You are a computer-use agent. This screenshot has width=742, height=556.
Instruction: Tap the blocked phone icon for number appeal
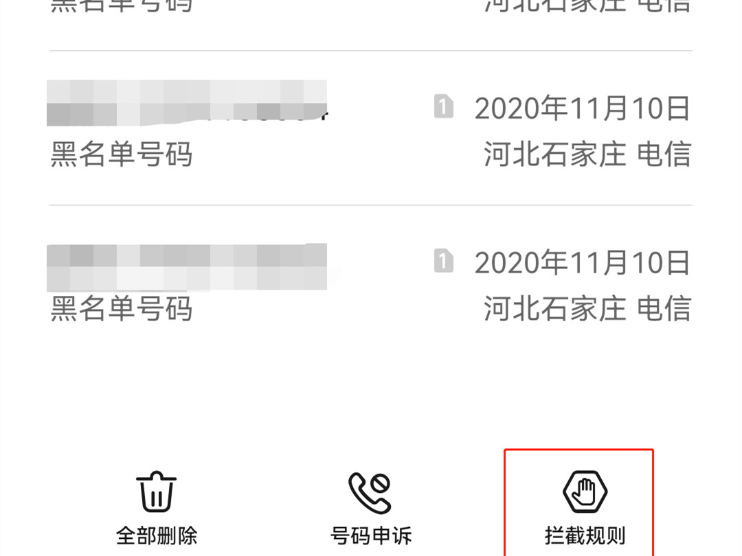click(370, 493)
